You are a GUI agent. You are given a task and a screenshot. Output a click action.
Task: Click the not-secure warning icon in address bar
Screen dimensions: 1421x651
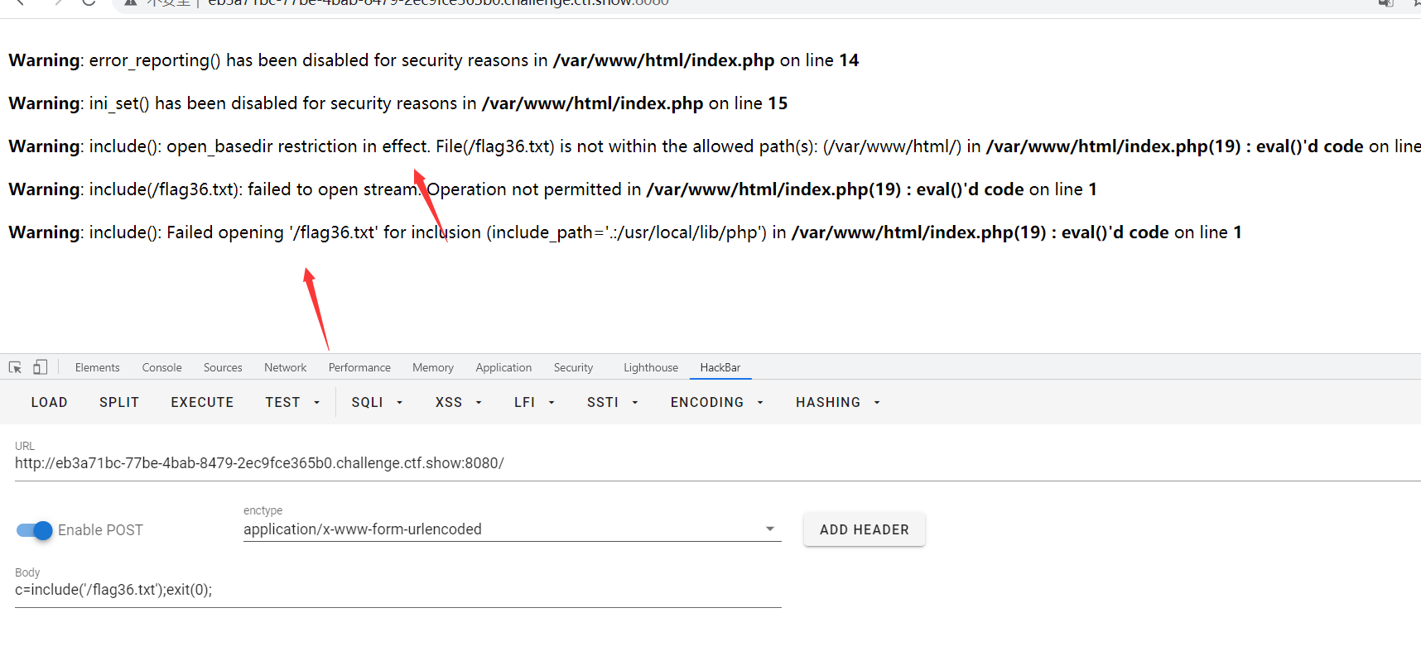(130, 2)
